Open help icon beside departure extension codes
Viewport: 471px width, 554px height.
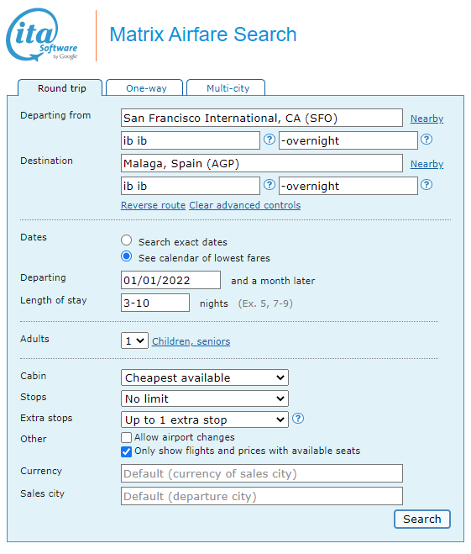[x=427, y=140]
